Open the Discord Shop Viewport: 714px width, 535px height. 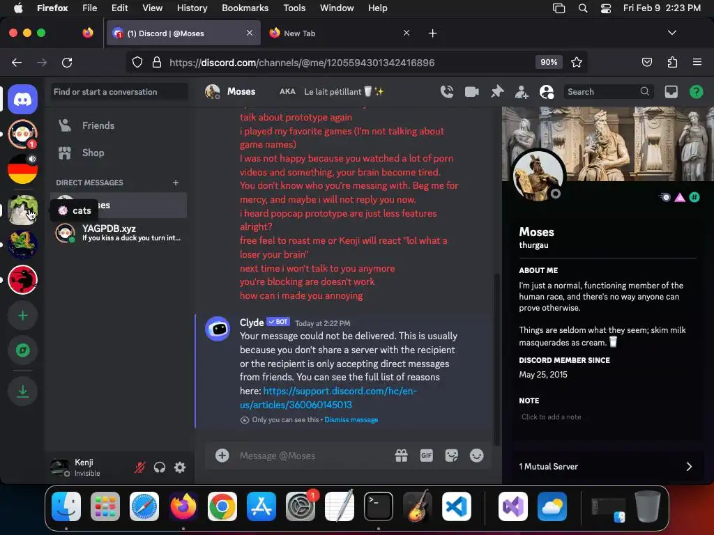pyautogui.click(x=119, y=153)
